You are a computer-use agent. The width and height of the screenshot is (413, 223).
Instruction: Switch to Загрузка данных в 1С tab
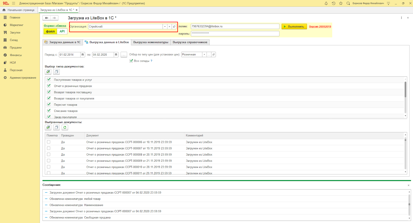click(63, 42)
